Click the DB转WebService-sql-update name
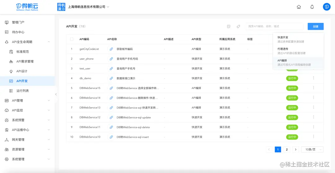 click(x=134, y=117)
